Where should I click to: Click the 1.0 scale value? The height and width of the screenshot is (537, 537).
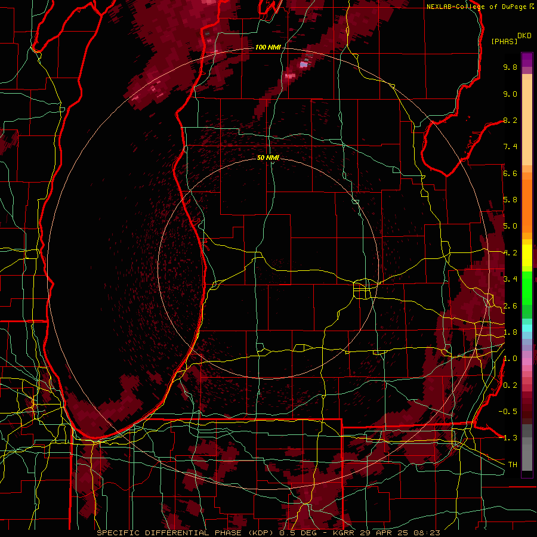[510, 359]
